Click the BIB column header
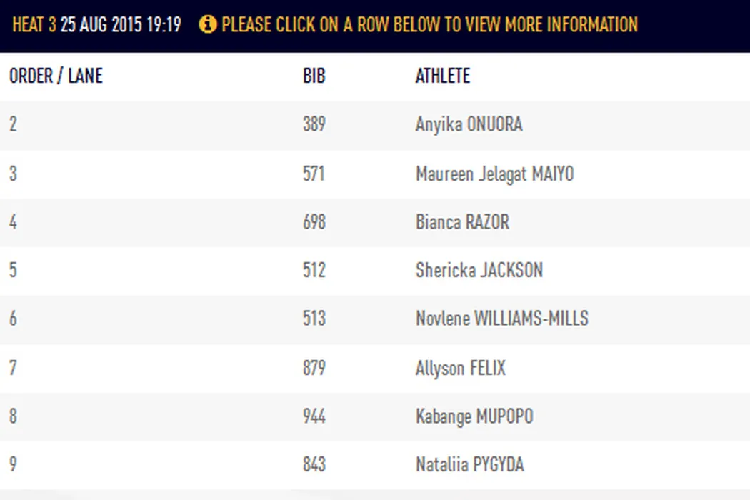This screenshot has height=500, width=750. 314,76
